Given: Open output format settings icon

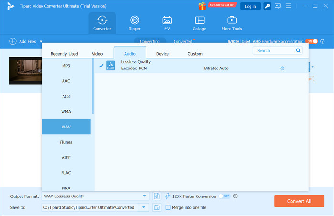Looking at the screenshot, I should click(x=157, y=196).
